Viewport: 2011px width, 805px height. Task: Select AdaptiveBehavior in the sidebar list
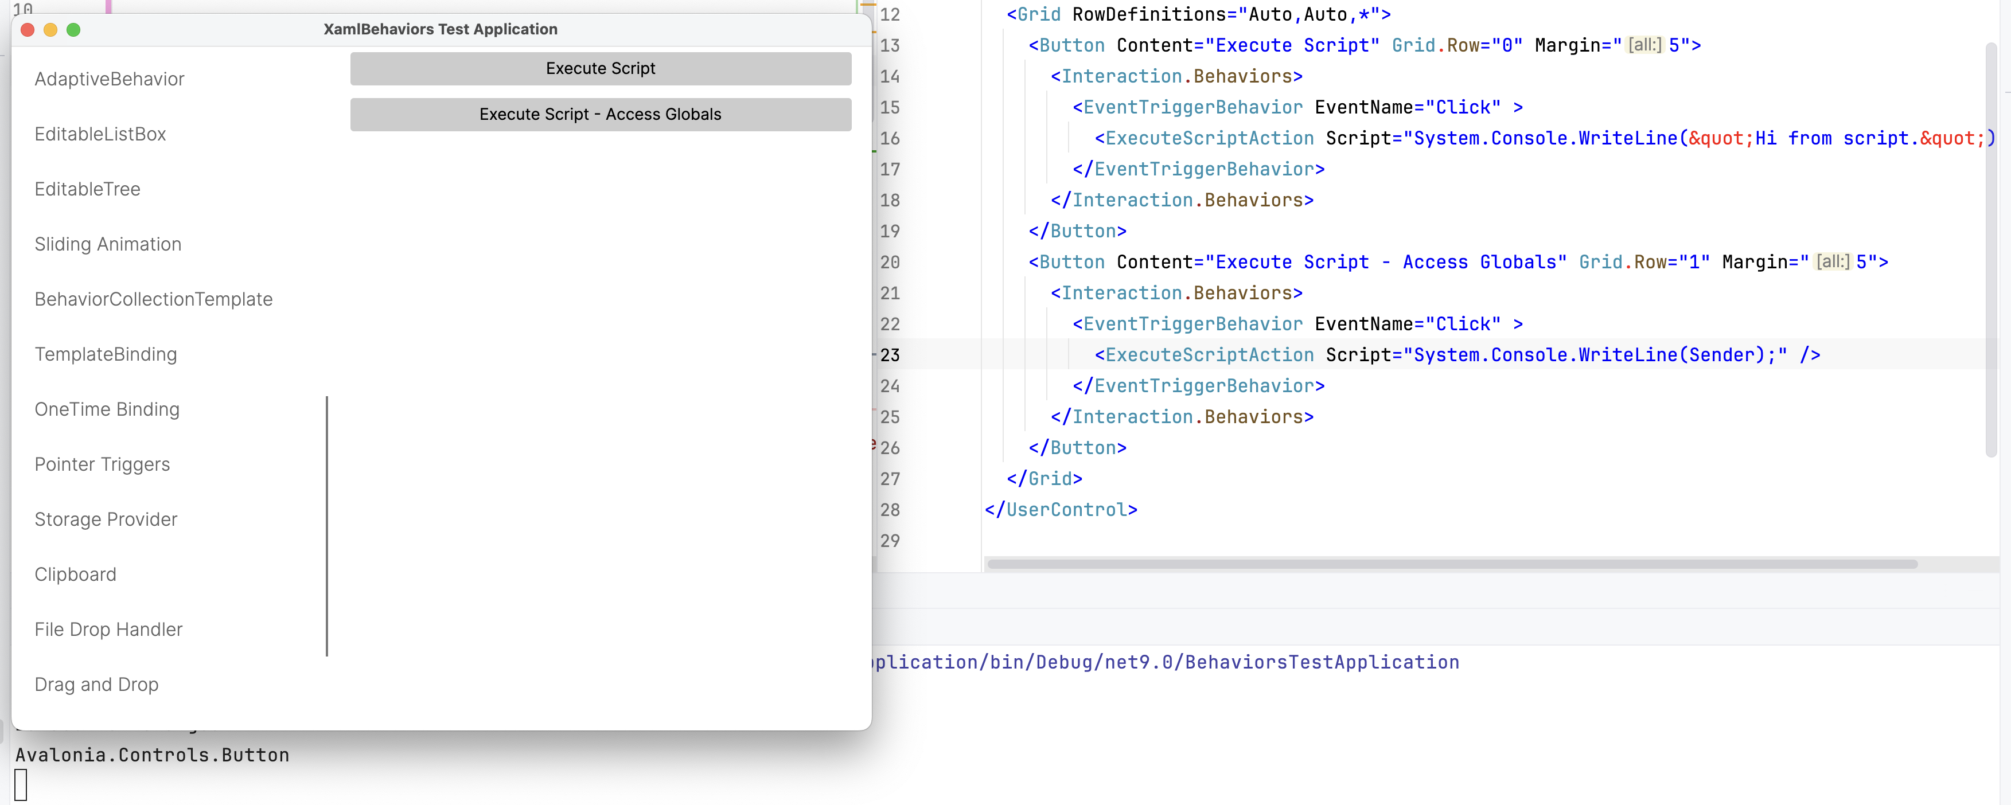pyautogui.click(x=110, y=79)
